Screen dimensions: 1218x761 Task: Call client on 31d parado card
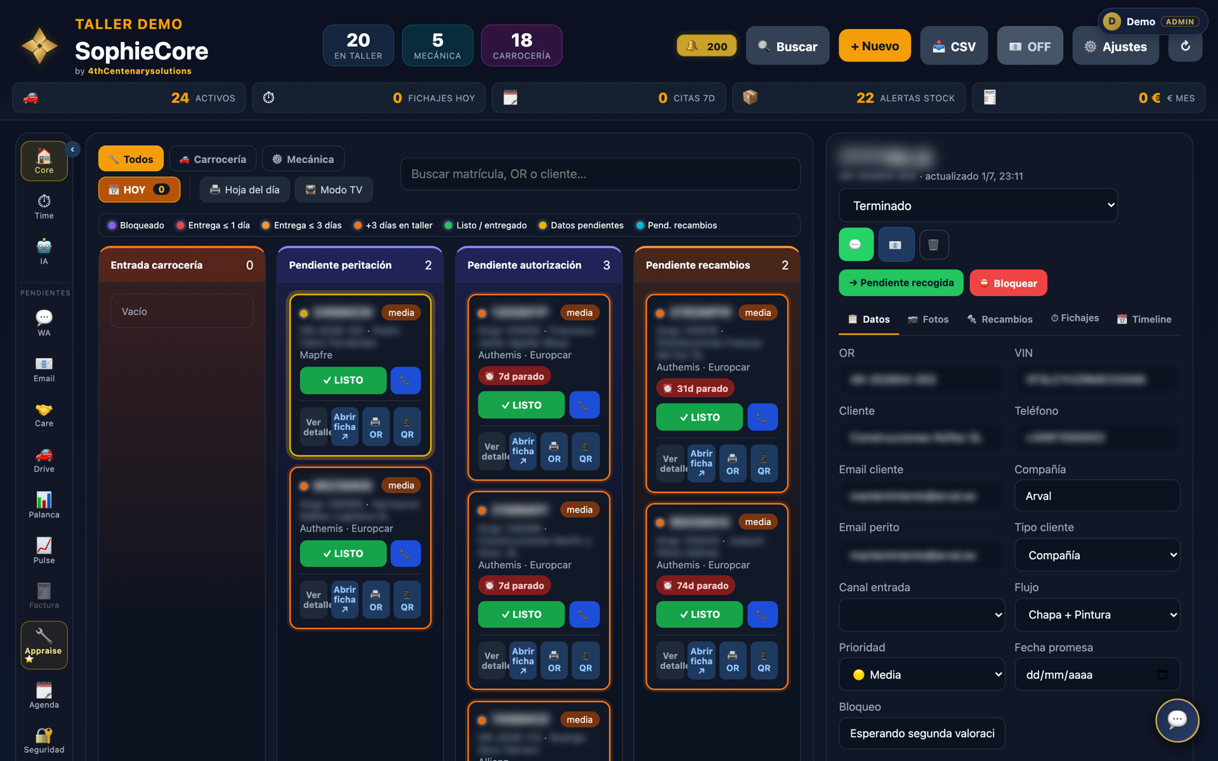tap(763, 417)
